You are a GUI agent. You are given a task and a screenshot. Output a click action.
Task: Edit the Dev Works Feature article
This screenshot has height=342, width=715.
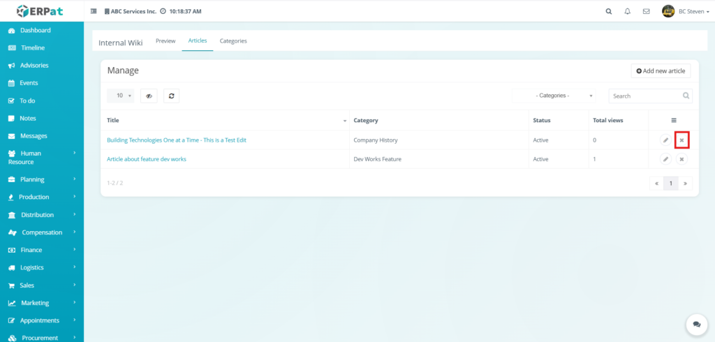tap(665, 159)
